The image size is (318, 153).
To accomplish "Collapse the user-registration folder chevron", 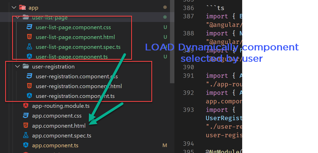I will point(18,67).
